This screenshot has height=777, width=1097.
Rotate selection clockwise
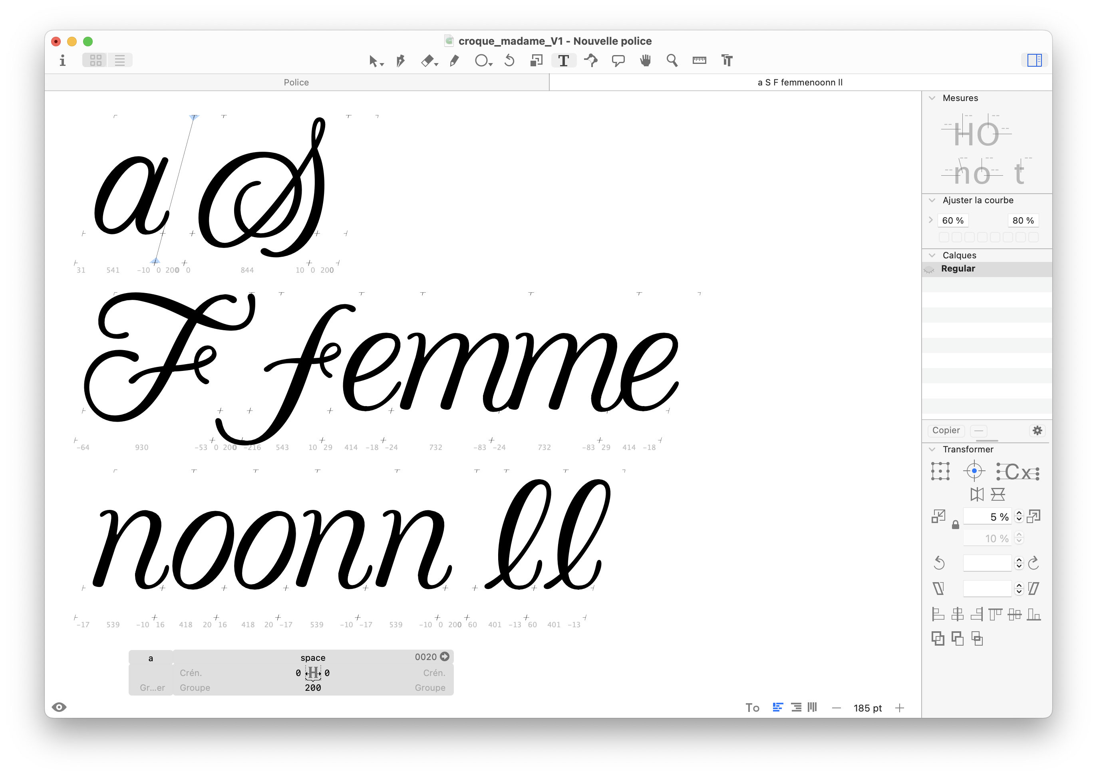pos(1033,564)
